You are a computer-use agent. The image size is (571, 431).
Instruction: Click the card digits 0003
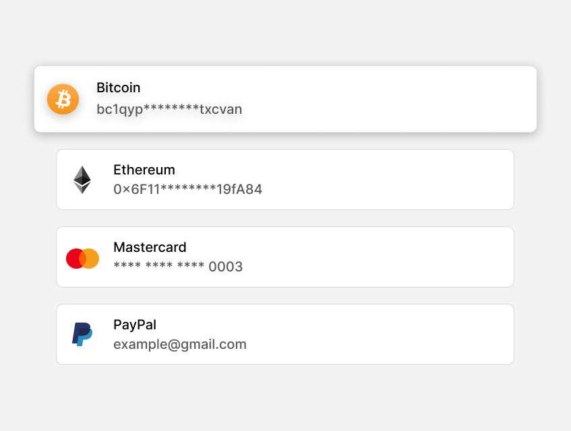tap(225, 267)
